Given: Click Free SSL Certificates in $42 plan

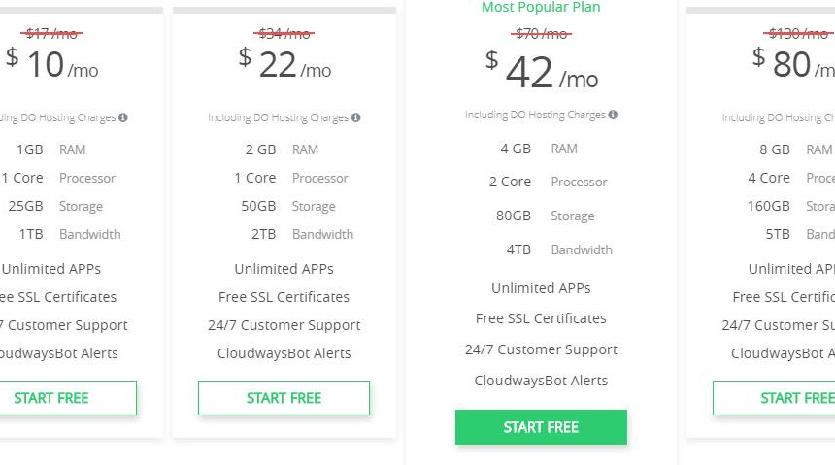Looking at the screenshot, I should point(541,318).
